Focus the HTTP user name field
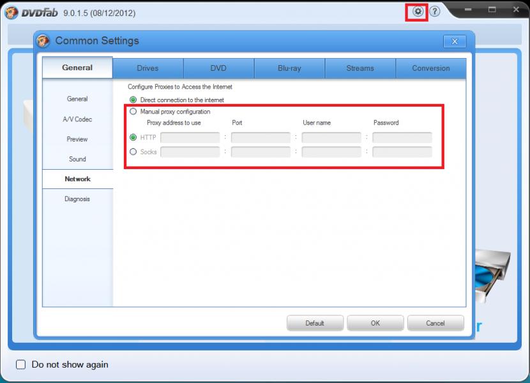This screenshot has width=530, height=383. (331, 138)
